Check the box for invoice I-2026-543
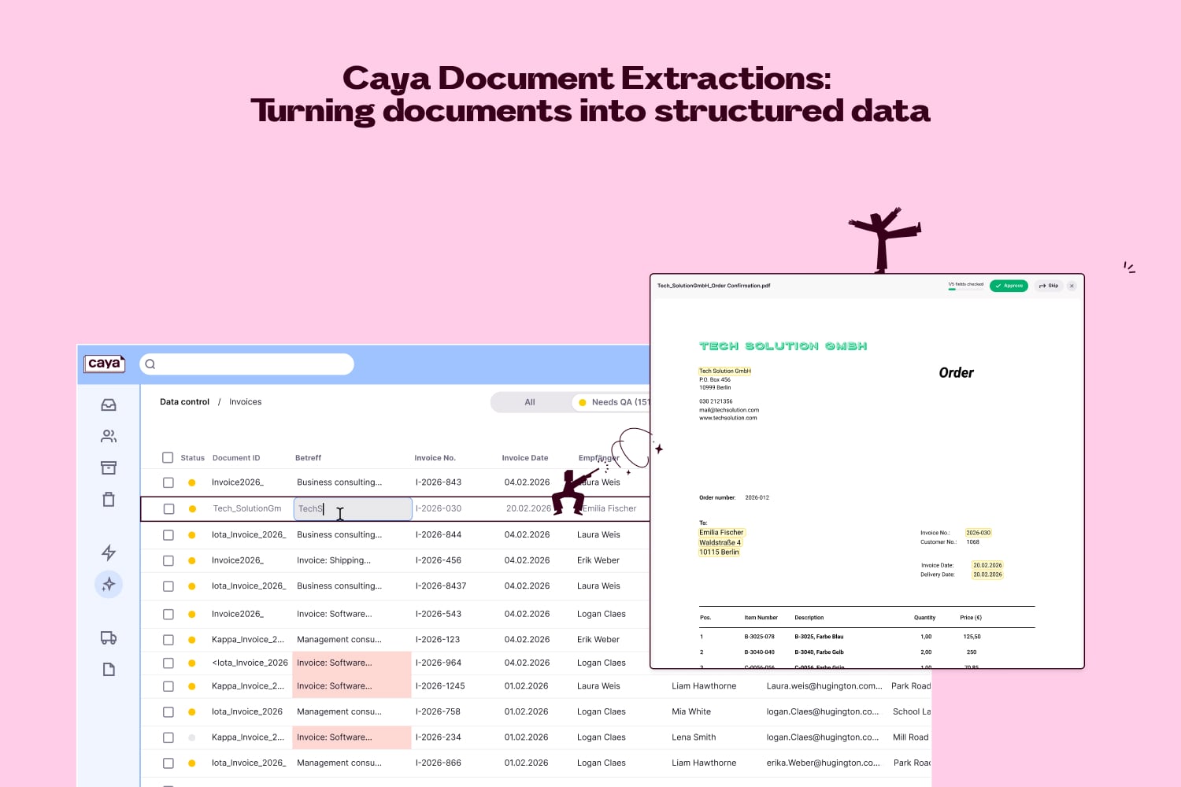The image size is (1181, 787). [168, 614]
